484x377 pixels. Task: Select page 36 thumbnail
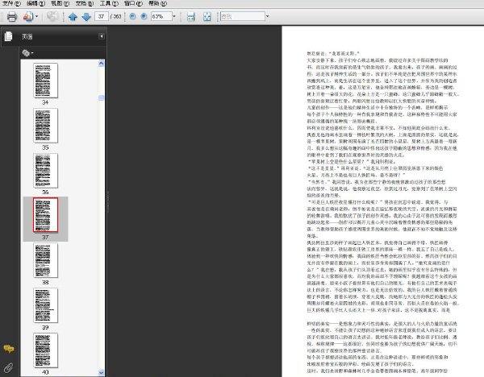pyautogui.click(x=45, y=171)
